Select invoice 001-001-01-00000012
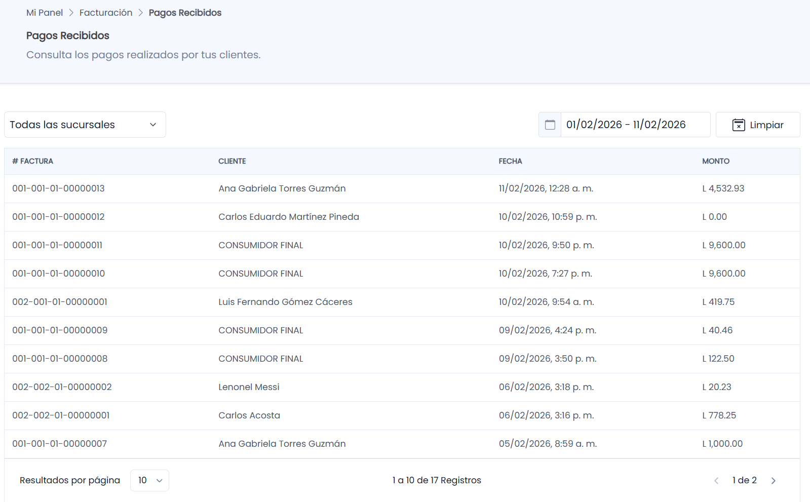This screenshot has width=810, height=502. 58,217
